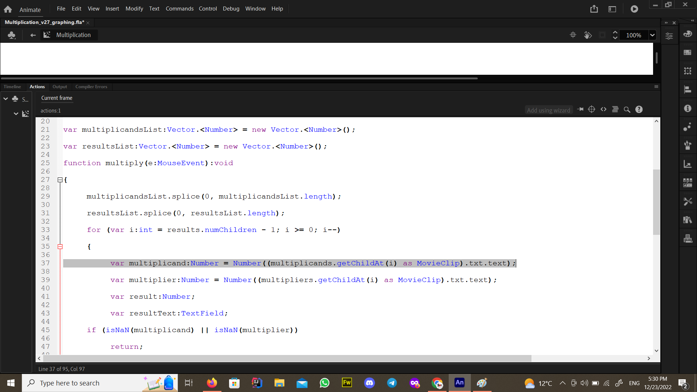The width and height of the screenshot is (697, 392).
Task: Click Insert Instance Path crosshair icon
Action: [x=591, y=109]
